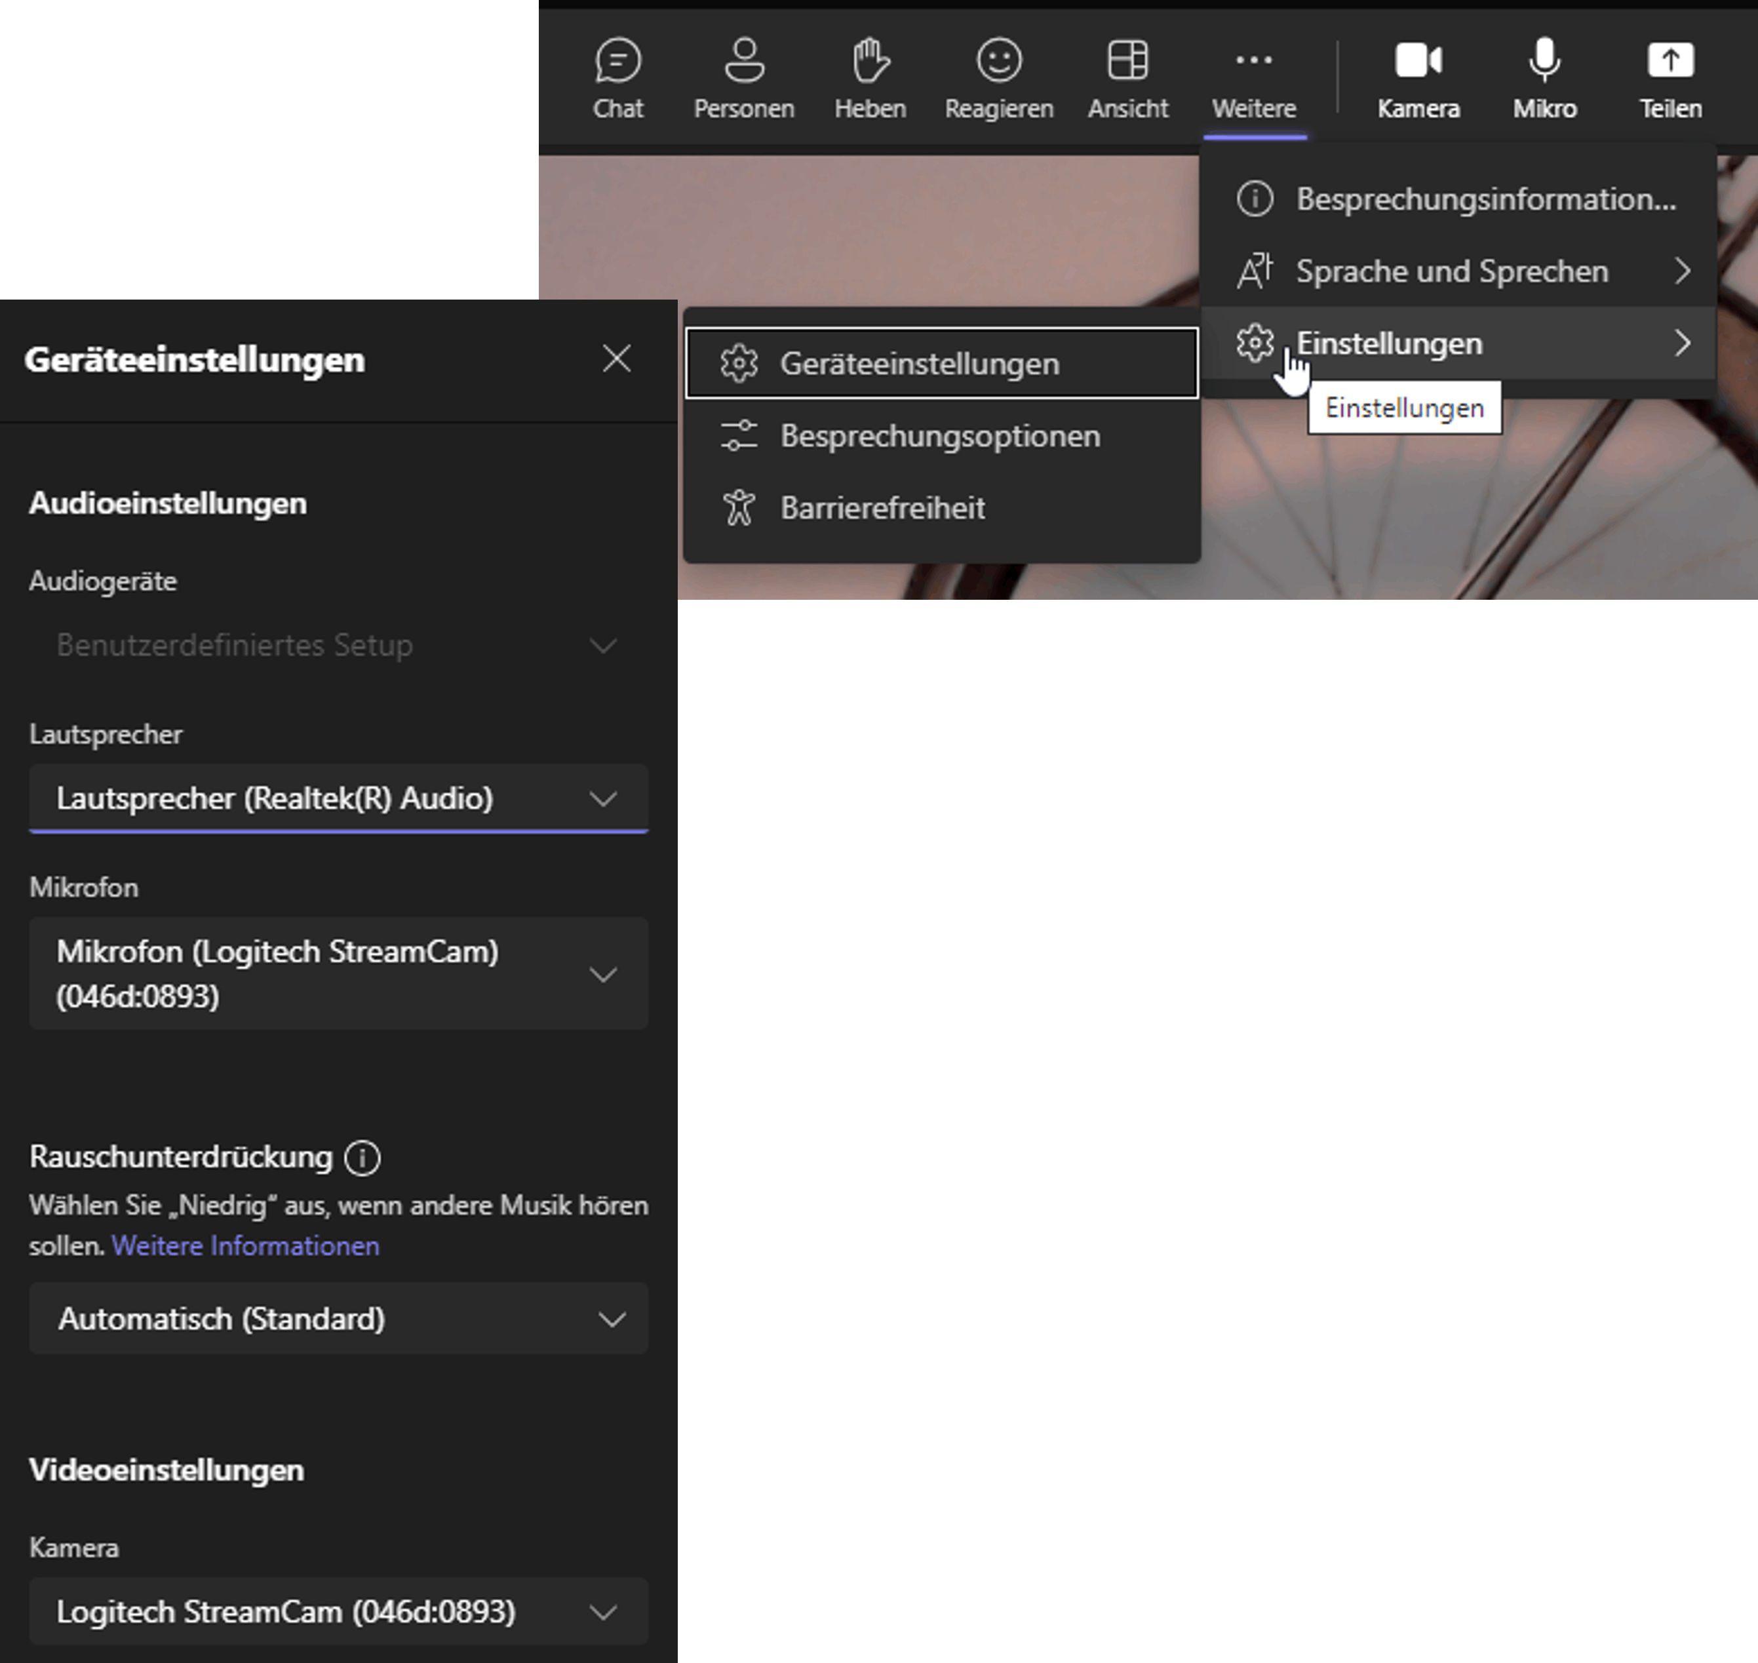Open the Kamera Logitech StreamCam dropdown
1758x1663 pixels.
[x=339, y=1611]
